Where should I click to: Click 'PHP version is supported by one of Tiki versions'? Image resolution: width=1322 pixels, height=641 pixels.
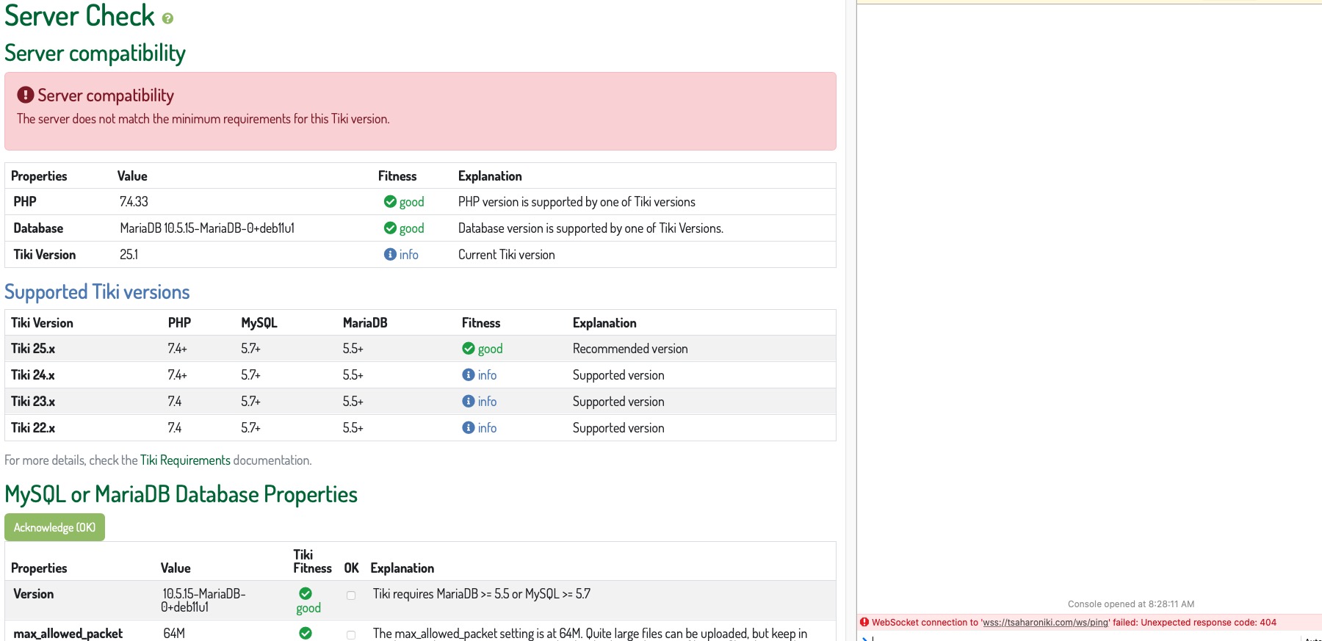click(577, 202)
